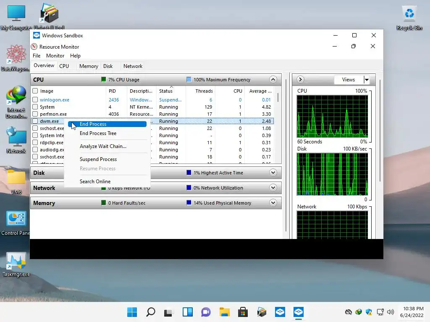The width and height of the screenshot is (430, 322).
Task: Click Internet Download Manager tray icon
Action: (359, 312)
